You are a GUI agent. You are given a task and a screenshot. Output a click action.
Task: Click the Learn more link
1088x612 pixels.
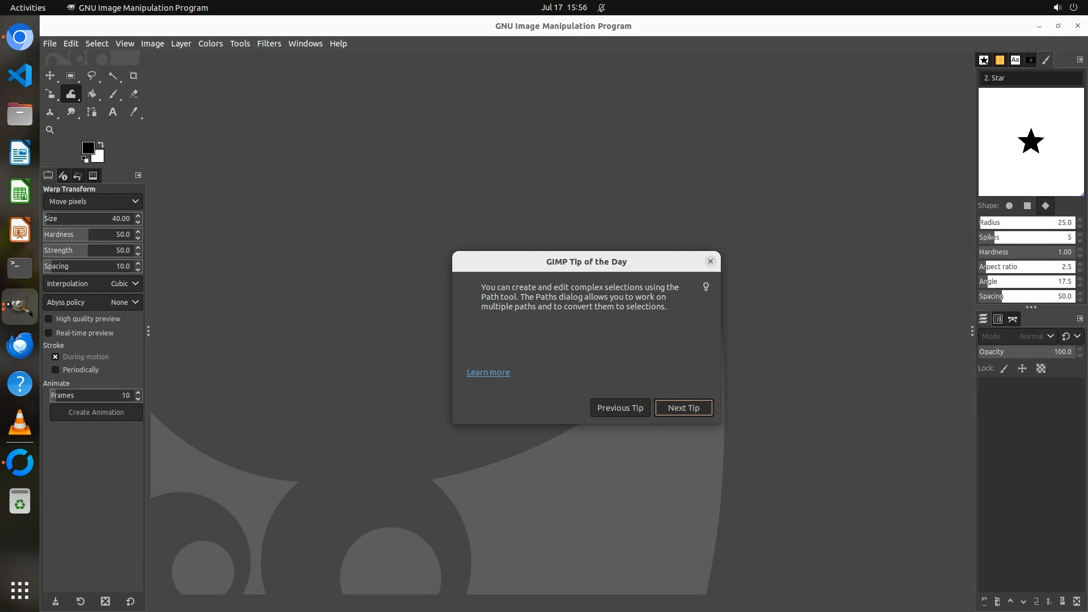tap(488, 372)
